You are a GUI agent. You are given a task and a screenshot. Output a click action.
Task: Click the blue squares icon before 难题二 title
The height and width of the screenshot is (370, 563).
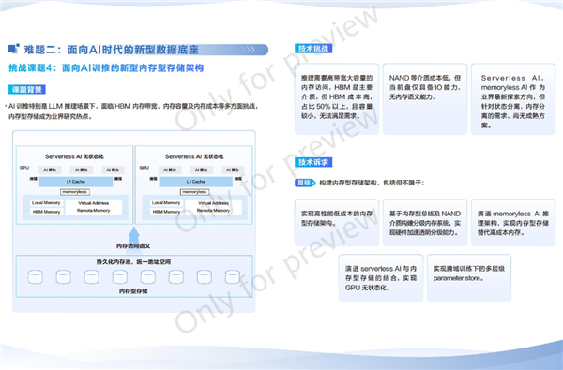14,49
